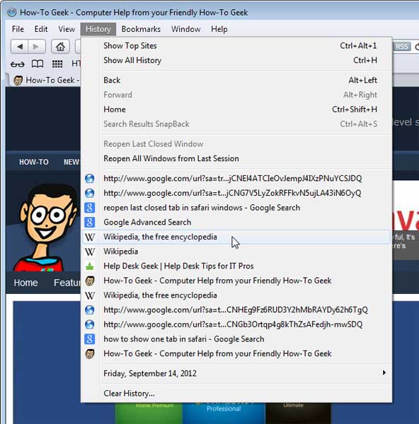This screenshot has width=419, height=424.
Task: Show Top Sites grid icon in bookmarks bar
Action: point(57,64)
